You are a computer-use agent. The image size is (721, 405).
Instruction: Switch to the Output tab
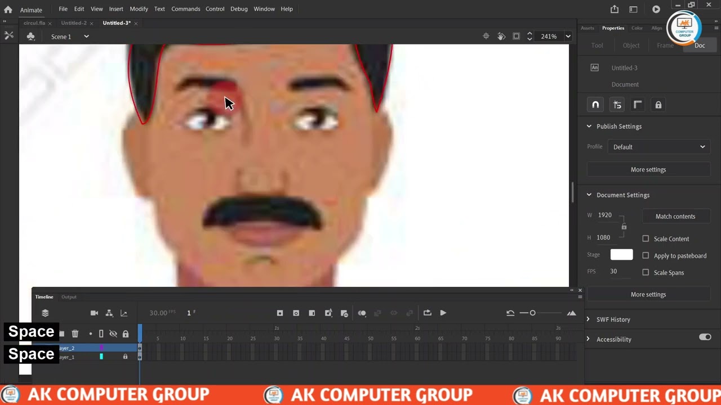pos(69,297)
